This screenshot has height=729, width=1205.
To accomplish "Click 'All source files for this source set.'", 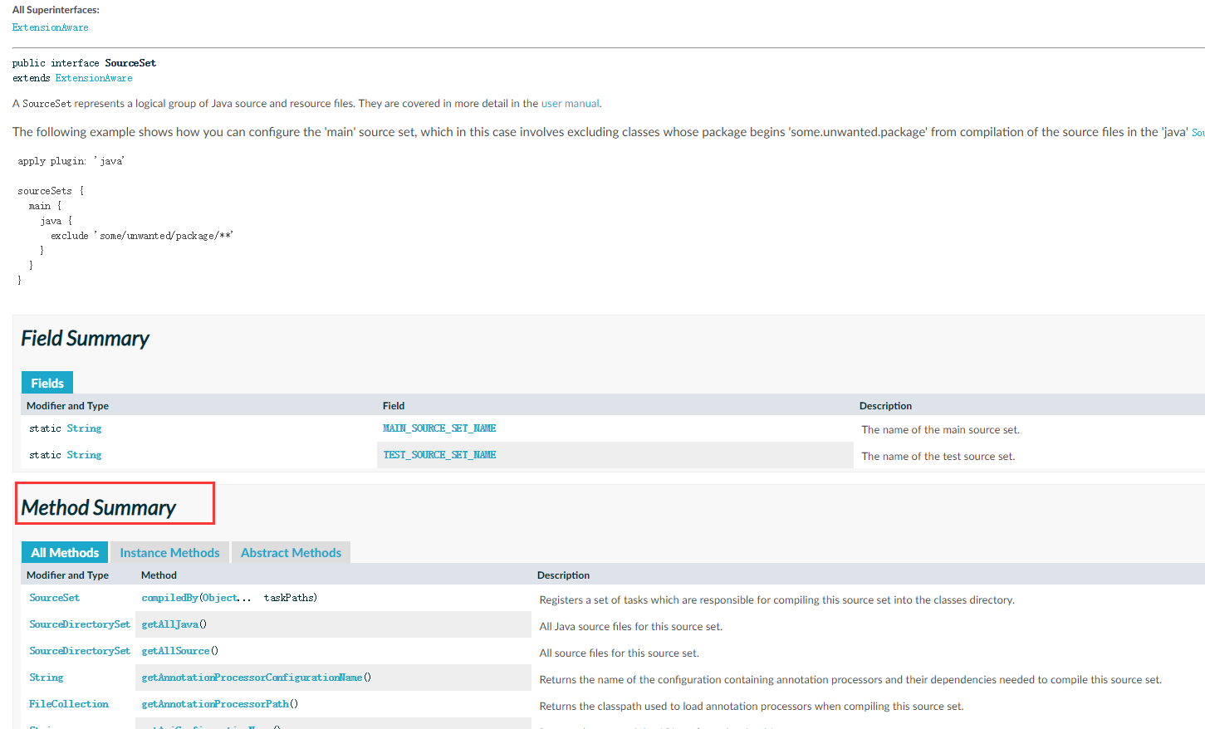I will tap(619, 653).
